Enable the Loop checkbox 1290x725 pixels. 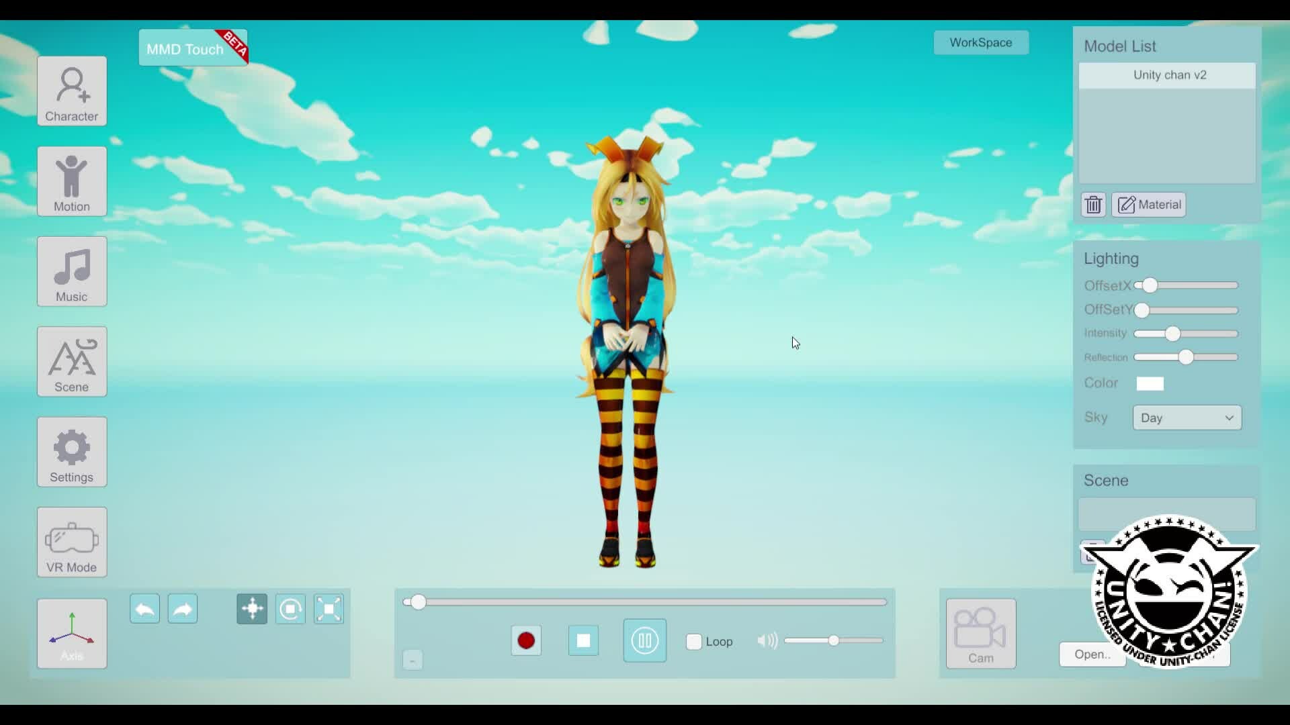pos(694,642)
